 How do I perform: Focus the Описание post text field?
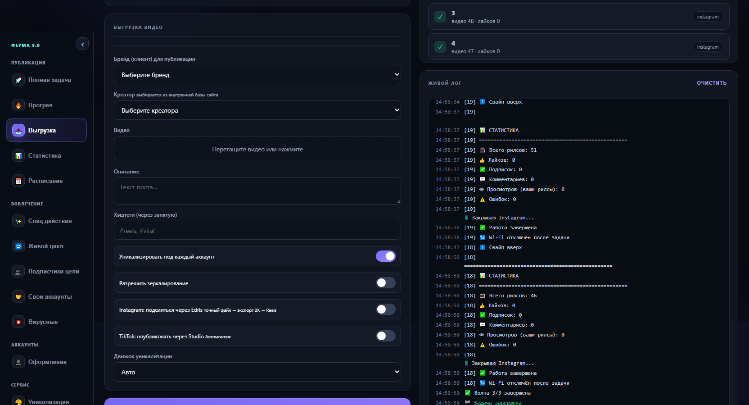(257, 191)
